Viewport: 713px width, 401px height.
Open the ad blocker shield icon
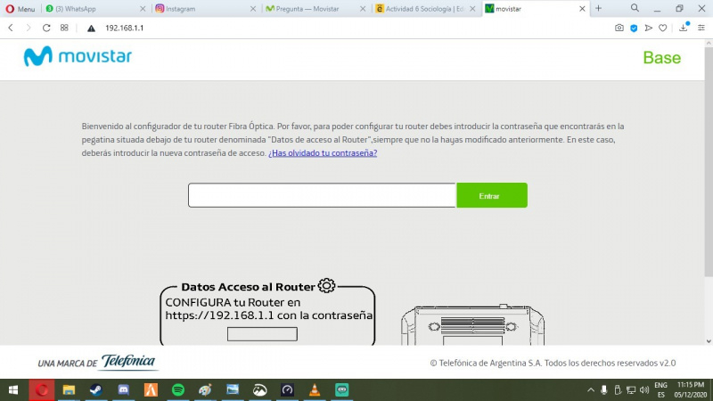coord(634,29)
